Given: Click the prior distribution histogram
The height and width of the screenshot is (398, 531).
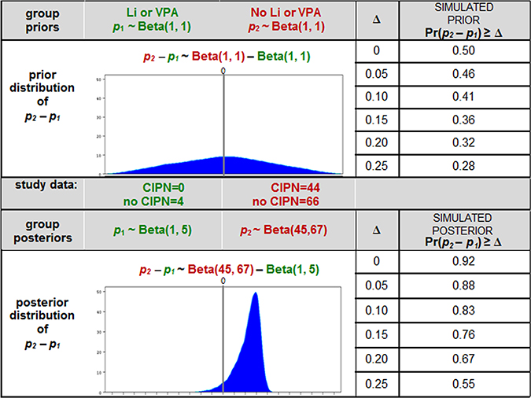Looking at the screenshot, I should (x=224, y=125).
